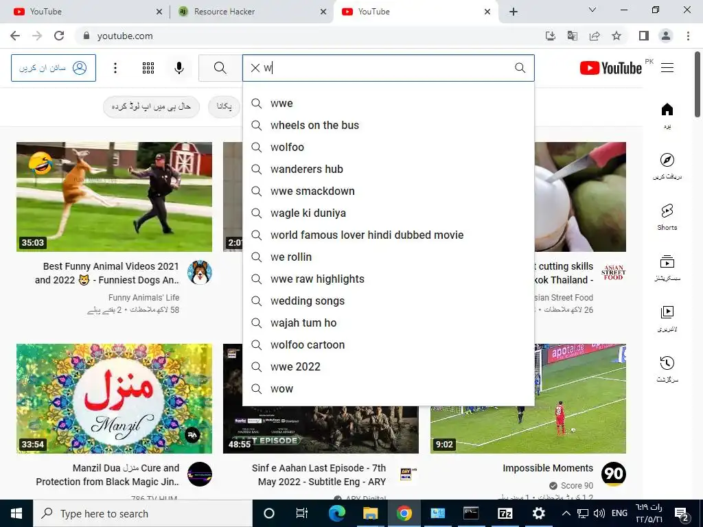Click the YouTube logo
Screen dimensions: 703x527
click(610, 68)
